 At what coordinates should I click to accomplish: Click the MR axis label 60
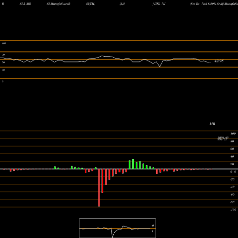coord(232,149)
